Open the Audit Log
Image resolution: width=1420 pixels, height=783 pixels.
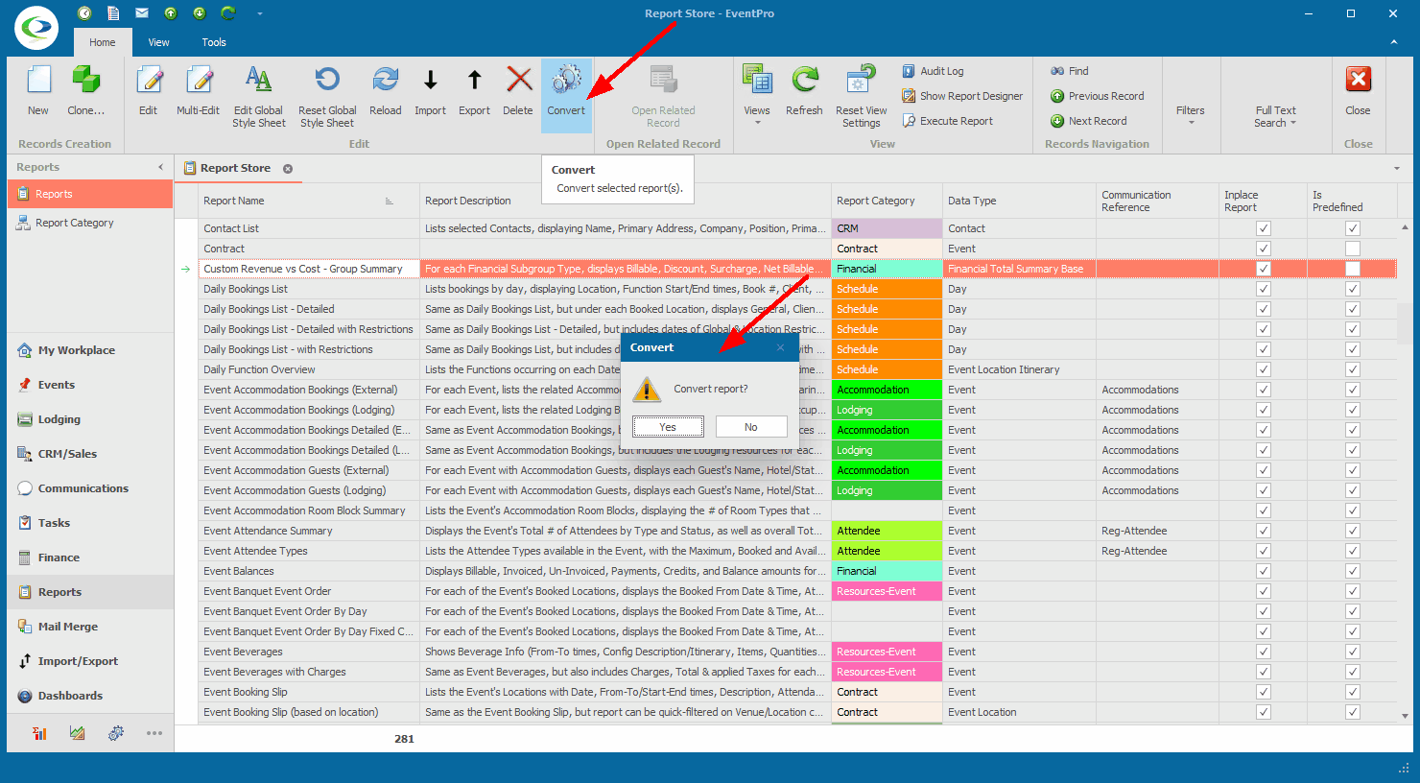click(933, 71)
